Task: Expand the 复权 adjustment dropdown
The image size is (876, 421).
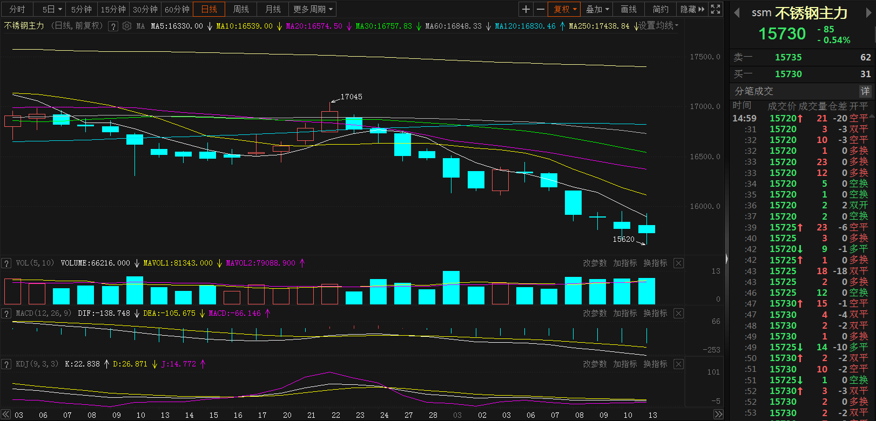Action: click(565, 9)
